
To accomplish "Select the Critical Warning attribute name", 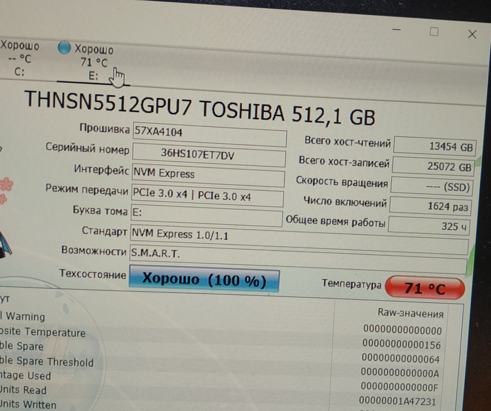I will (23, 316).
